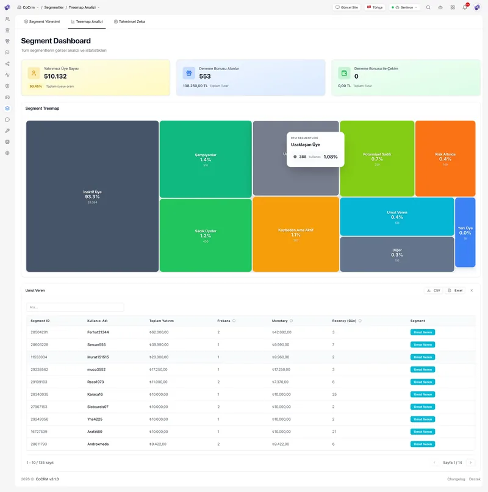Click the Frekans info icon
Viewport: 488px width, 492px height.
(x=234, y=321)
